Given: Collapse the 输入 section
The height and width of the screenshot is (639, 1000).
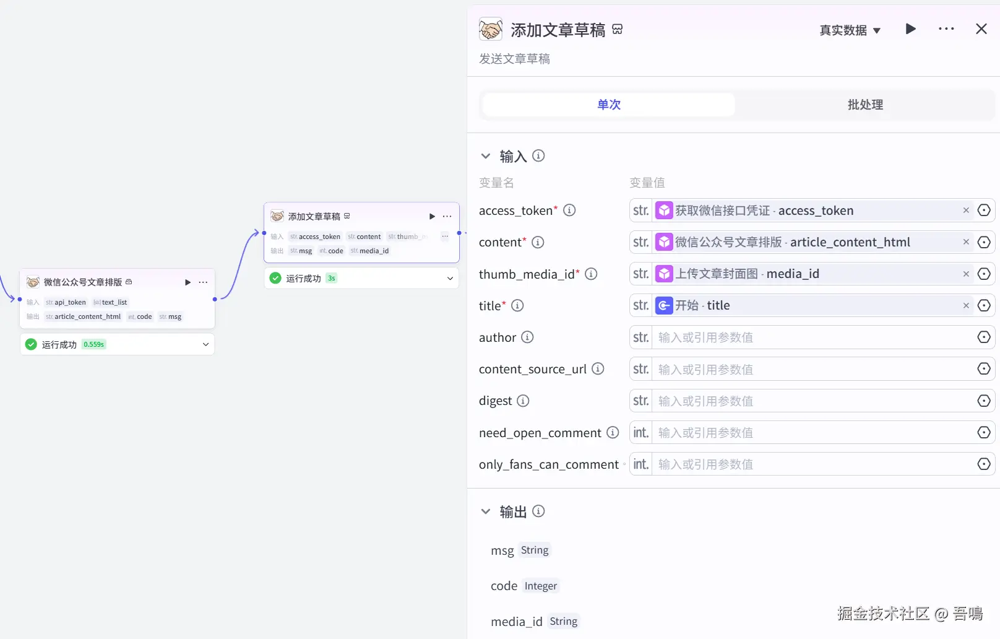Looking at the screenshot, I should tap(486, 156).
